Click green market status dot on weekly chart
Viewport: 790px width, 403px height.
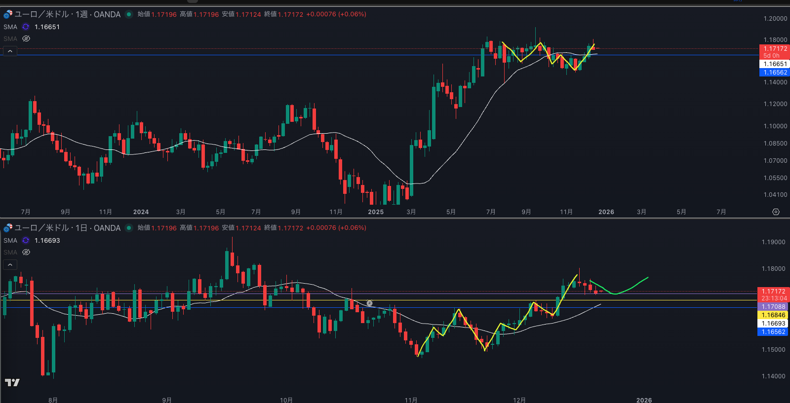point(129,14)
